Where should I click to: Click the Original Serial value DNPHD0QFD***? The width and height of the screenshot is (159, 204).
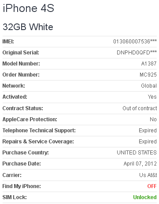(x=137, y=53)
